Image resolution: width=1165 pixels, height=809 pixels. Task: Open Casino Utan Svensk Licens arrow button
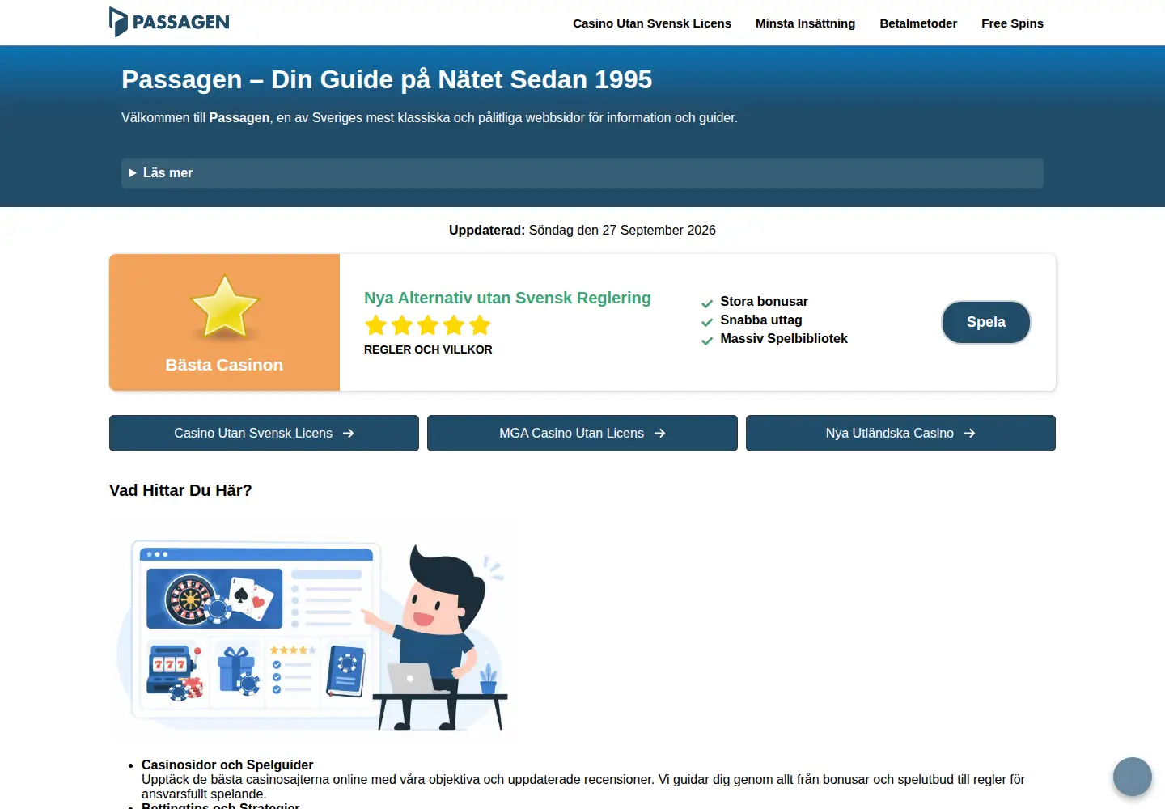(264, 433)
